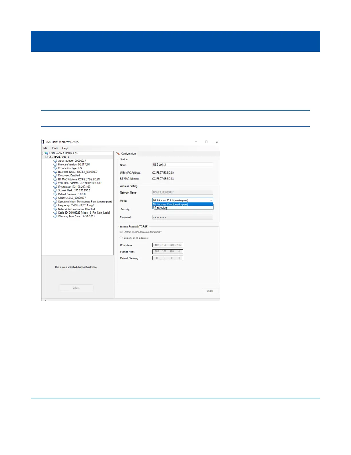This screenshot has width=351, height=455.
Task: Click the info icon beside Discovery: Disabled
Action: (x=55, y=176)
